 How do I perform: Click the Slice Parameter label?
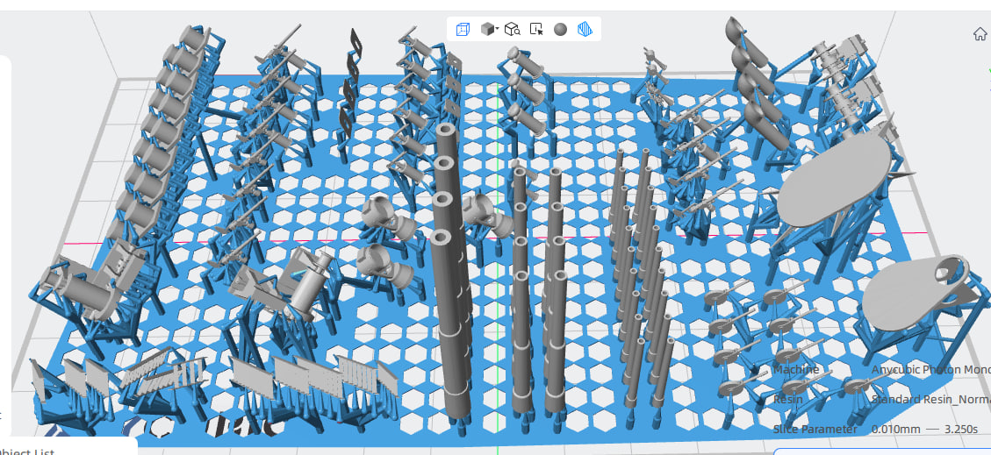click(815, 430)
